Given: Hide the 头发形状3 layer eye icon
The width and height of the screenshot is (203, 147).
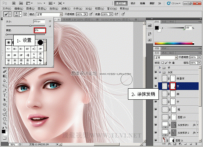Looking at the screenshot, I should click(x=156, y=125).
